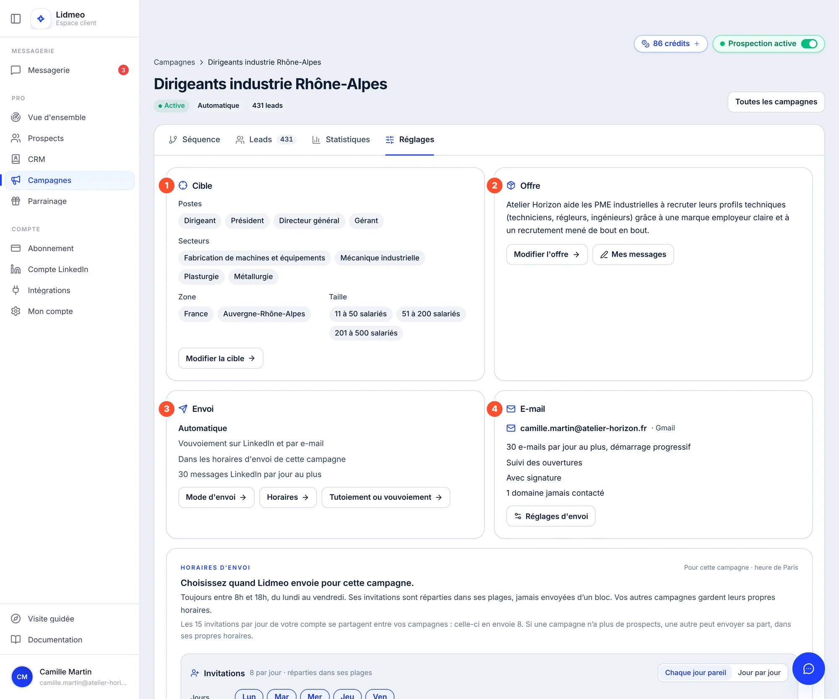This screenshot has width=839, height=699.
Task: Go to Prospects page
Action: (70, 138)
